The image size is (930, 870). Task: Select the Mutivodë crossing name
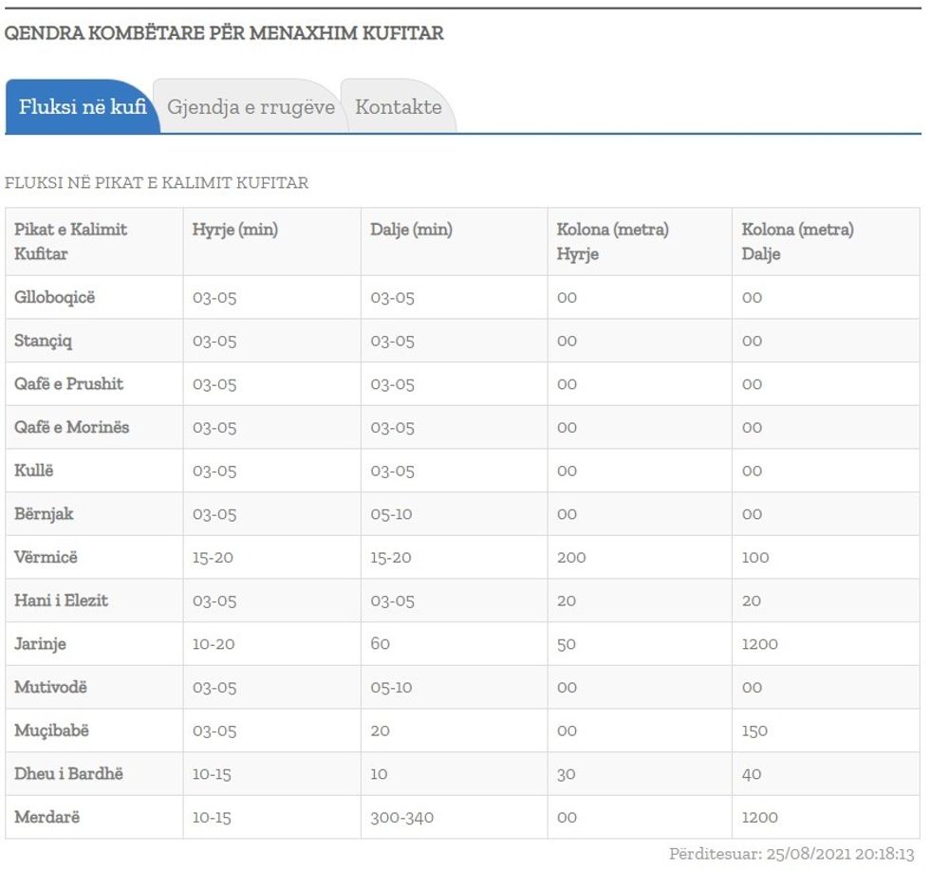point(50,687)
